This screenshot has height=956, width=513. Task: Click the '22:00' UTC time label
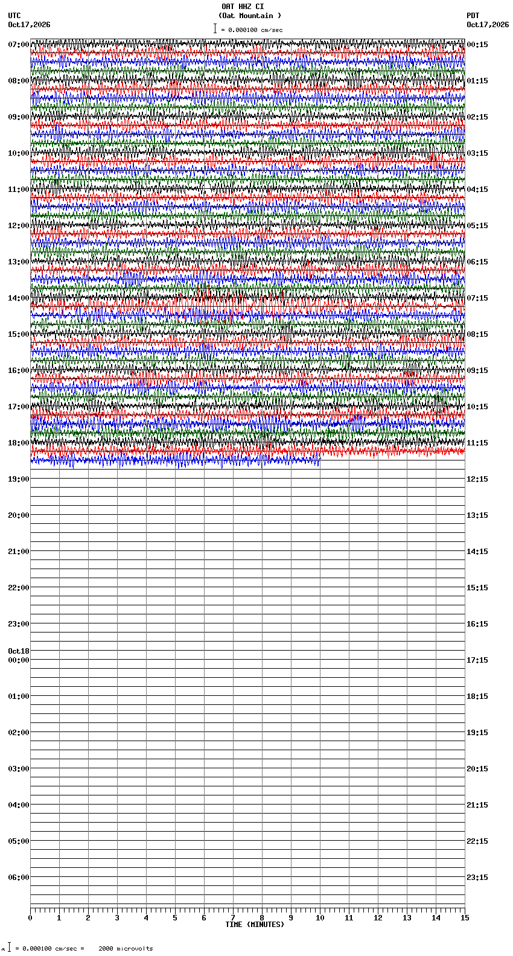19,588
